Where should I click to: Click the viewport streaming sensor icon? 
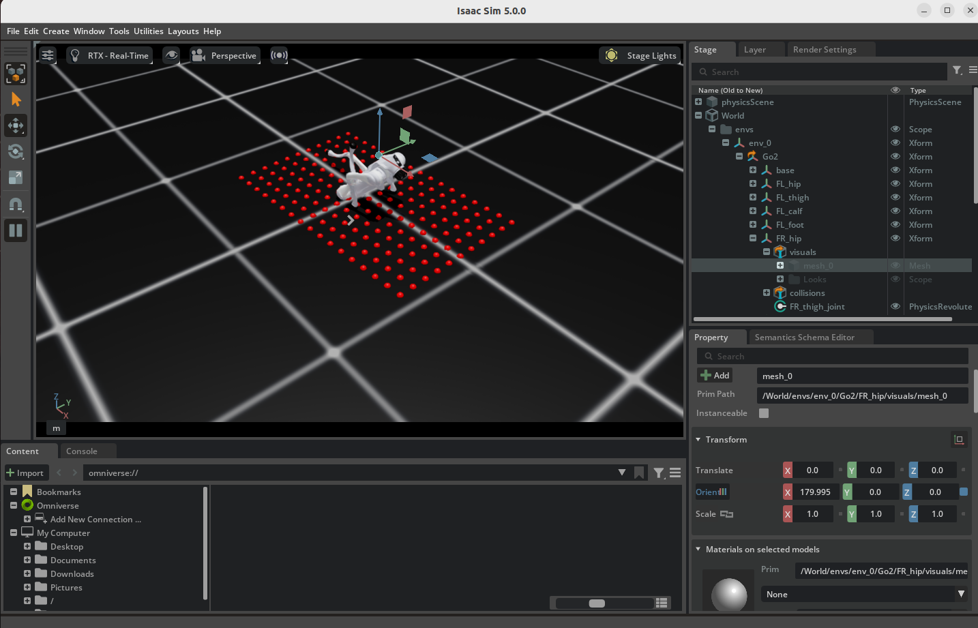279,55
